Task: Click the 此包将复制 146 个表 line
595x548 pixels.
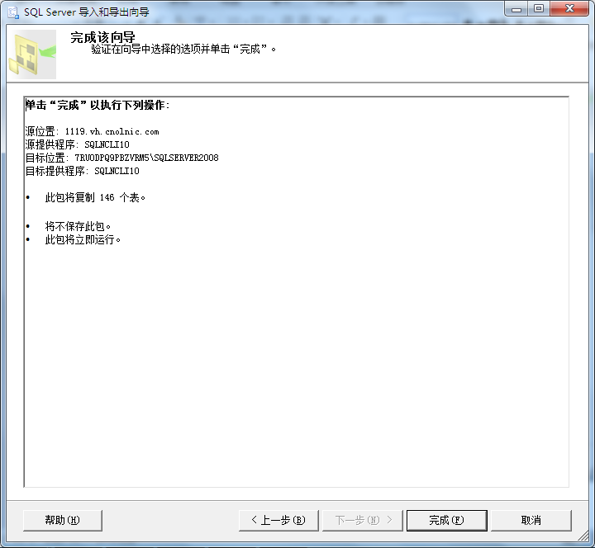Action: [95, 198]
